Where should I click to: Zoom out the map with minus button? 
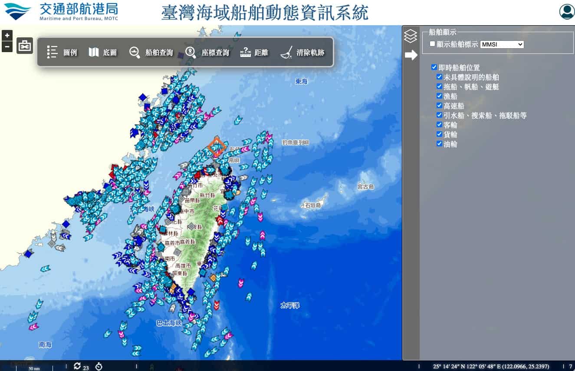(x=7, y=46)
